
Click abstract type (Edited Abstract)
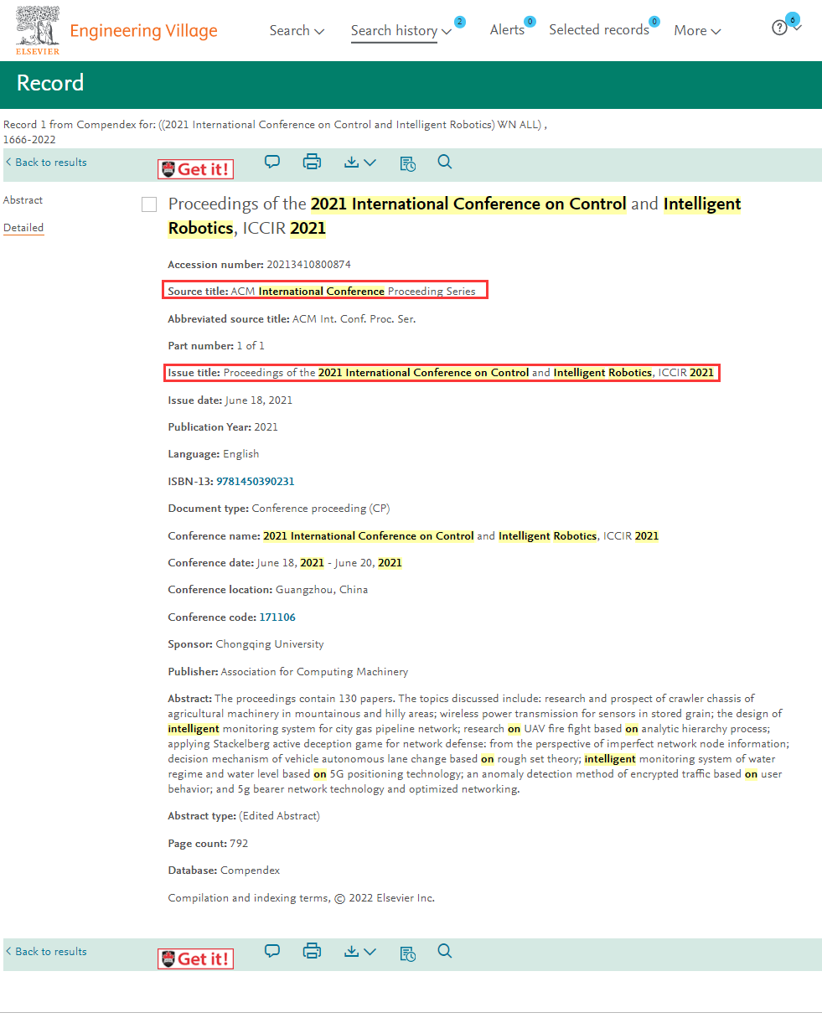click(x=279, y=816)
